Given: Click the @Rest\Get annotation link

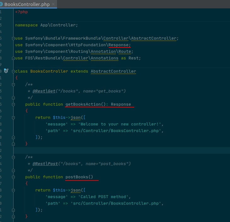Looking at the screenshot, I should [x=44, y=91].
